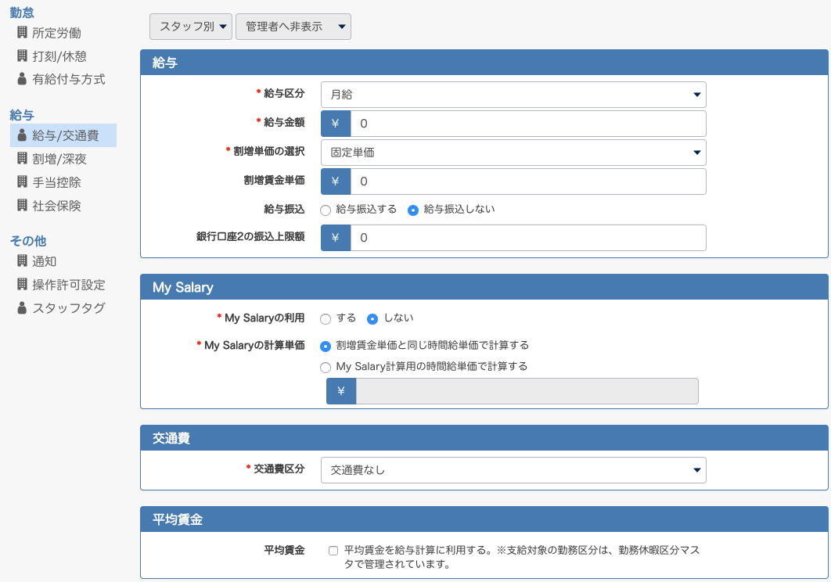The image size is (831, 582).
Task: Open 通知 under その他
Action: click(45, 261)
